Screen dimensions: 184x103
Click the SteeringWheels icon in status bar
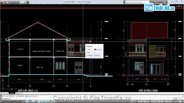145,101
